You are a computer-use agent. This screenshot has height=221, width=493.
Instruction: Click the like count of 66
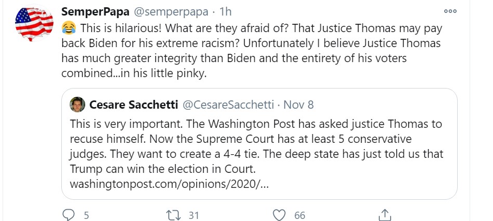point(299,215)
